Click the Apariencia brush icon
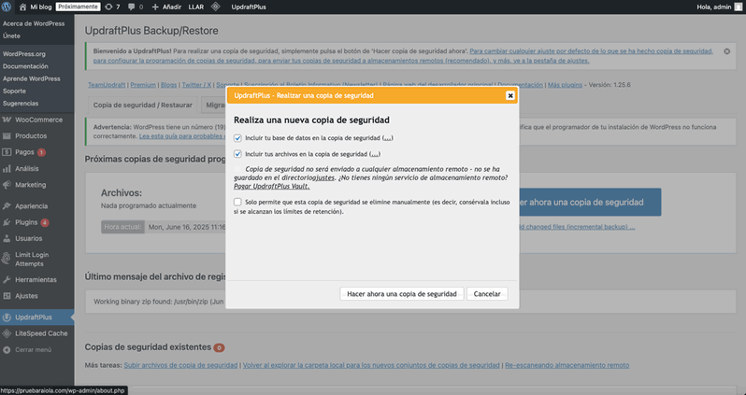Screen dimensions: 746x395 pos(7,205)
